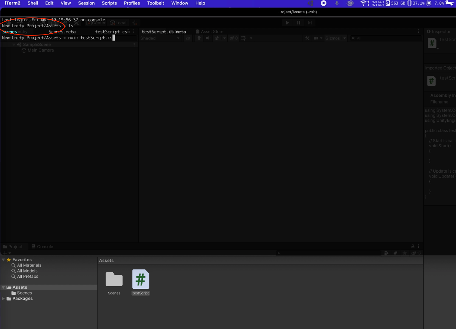The image size is (456, 329).
Task: Click Scenes.meta in terminal listing
Action: pos(62,32)
